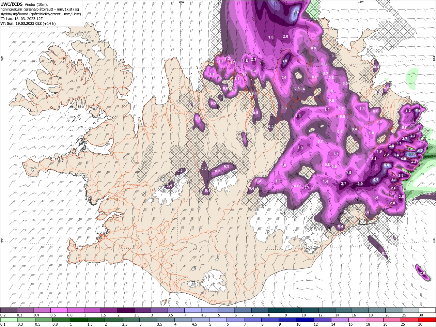Click the "4.2" snowfall value on the map
Viewport: 436px width, 327px height.
(x=376, y=180)
